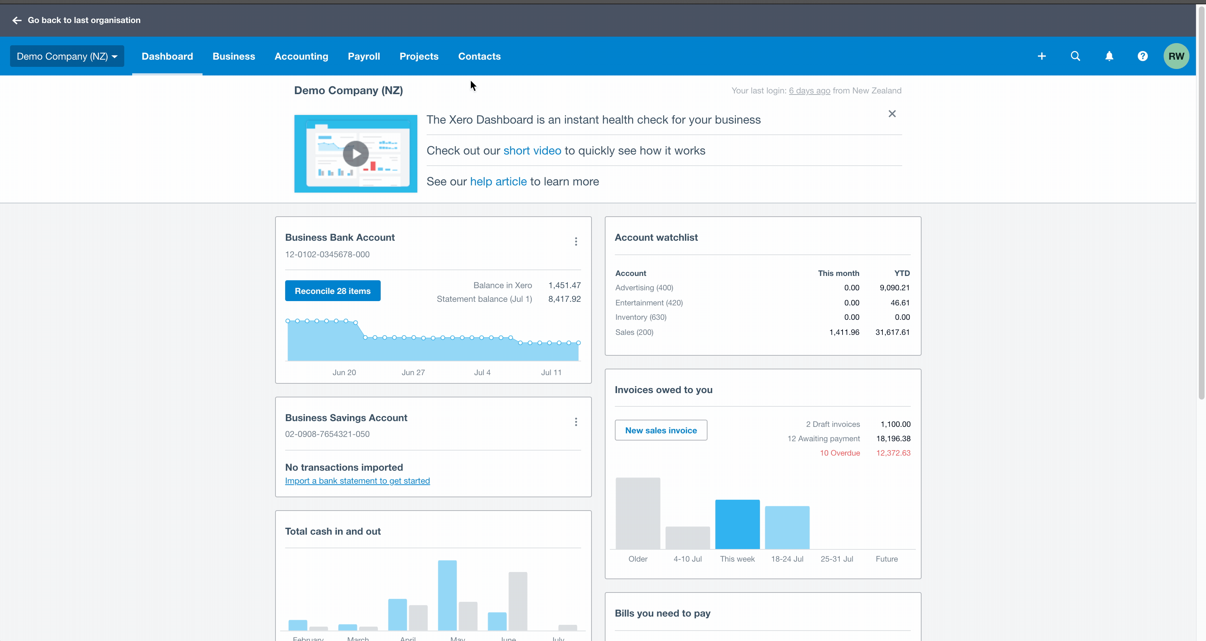Image resolution: width=1206 pixels, height=641 pixels.
Task: Click 10 Overdue invoices
Action: pyautogui.click(x=840, y=453)
